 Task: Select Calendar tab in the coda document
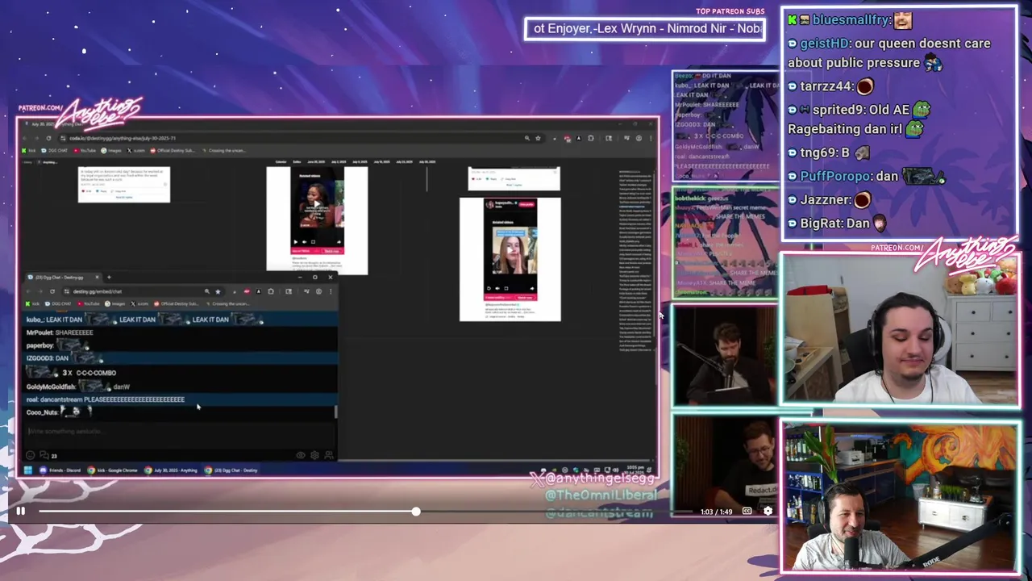click(x=281, y=161)
